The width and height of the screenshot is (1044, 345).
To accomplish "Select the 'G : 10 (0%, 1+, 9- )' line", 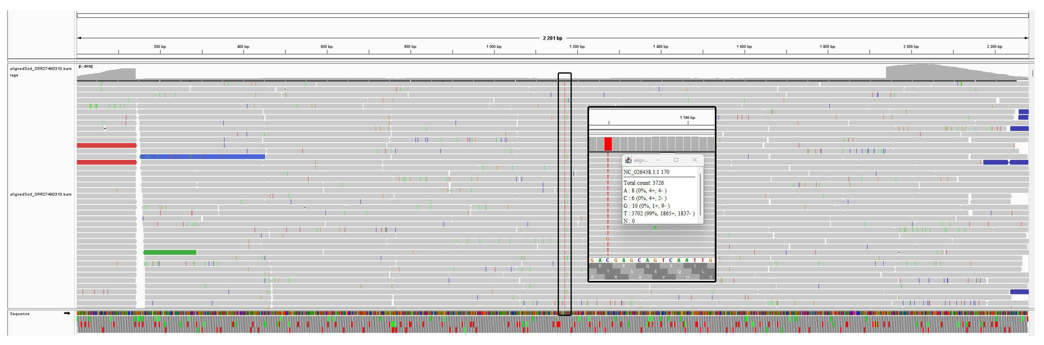I will 646,206.
